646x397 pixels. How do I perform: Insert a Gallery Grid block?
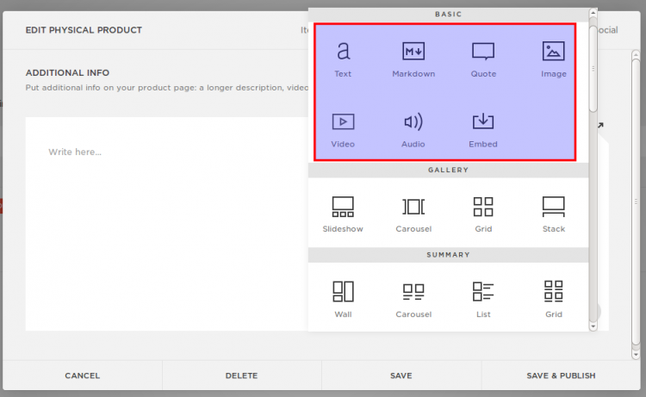click(x=483, y=214)
